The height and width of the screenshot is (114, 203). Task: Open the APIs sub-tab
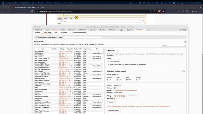(x=56, y=33)
